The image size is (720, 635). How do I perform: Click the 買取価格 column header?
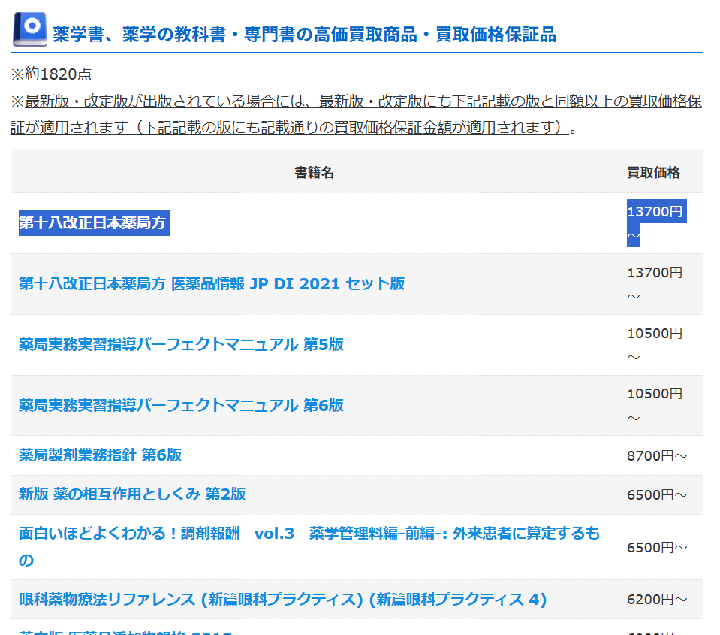[x=653, y=173]
